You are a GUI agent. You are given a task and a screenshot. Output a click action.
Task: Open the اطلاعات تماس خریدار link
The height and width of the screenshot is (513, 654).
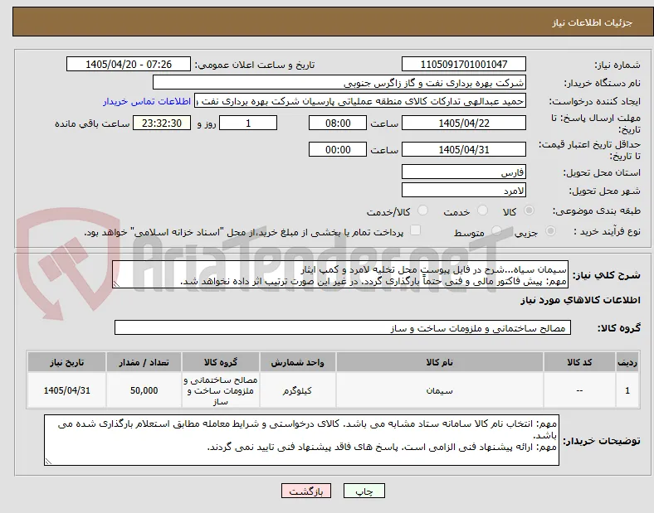tap(147, 101)
